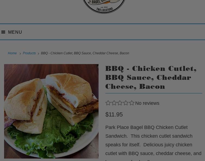Viewport: 205px width, 161px height.
Task: Click the chevron after Home breadcrumb
Action: pos(20,53)
